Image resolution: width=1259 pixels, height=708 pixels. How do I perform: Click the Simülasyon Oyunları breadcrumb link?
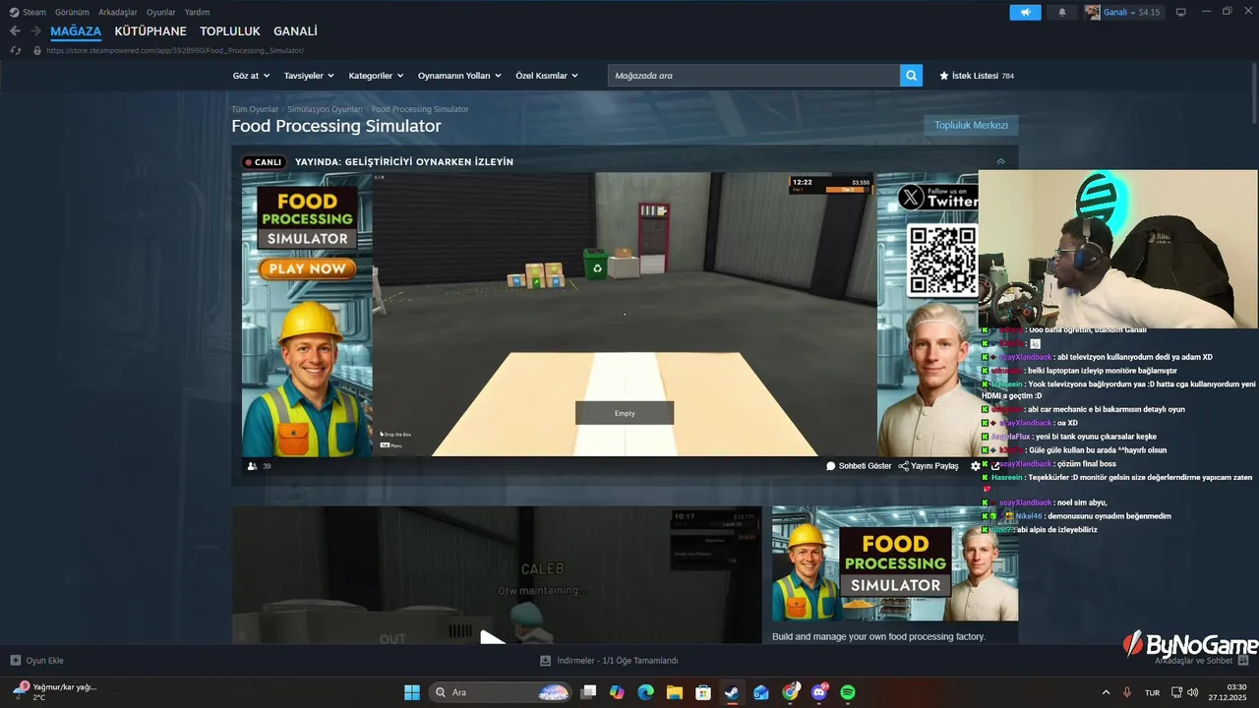click(325, 109)
